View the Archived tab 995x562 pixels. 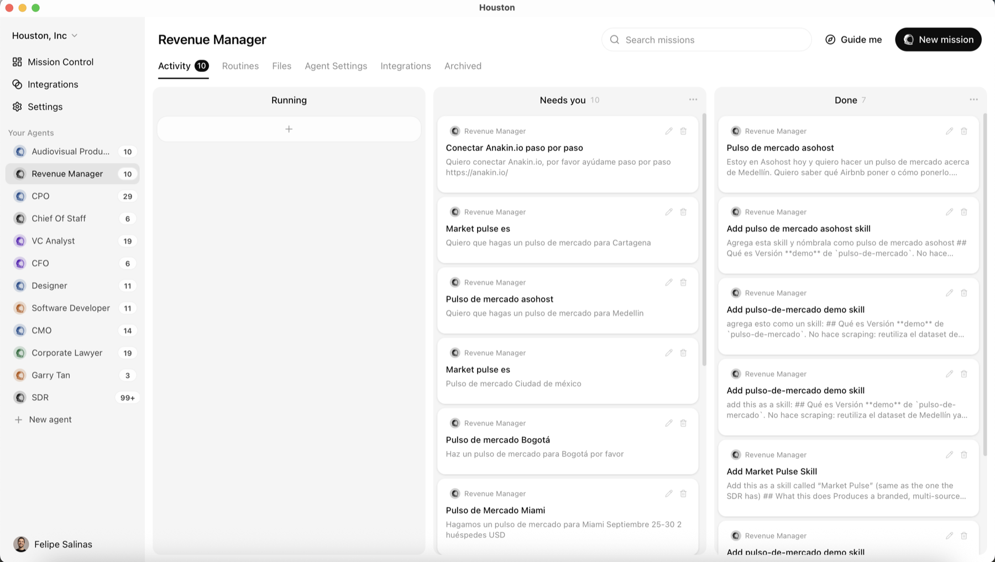[463, 66]
